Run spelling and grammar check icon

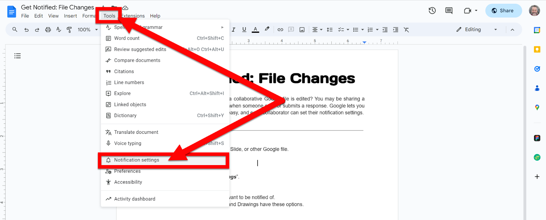point(59,30)
